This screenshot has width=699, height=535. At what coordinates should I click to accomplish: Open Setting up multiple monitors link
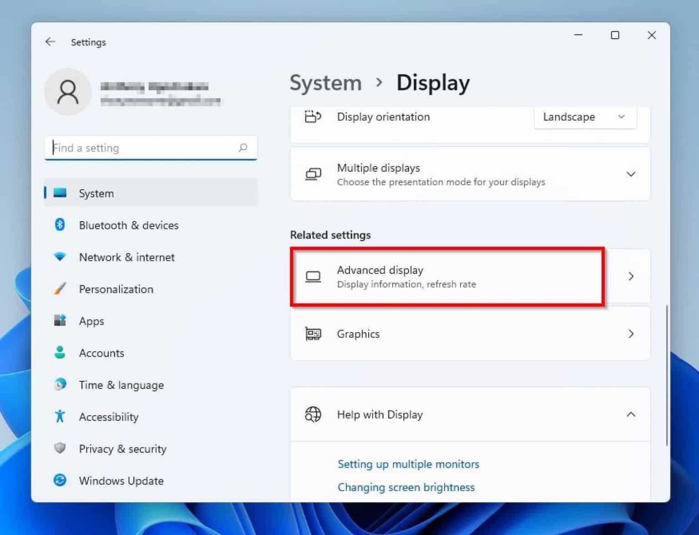click(x=408, y=464)
